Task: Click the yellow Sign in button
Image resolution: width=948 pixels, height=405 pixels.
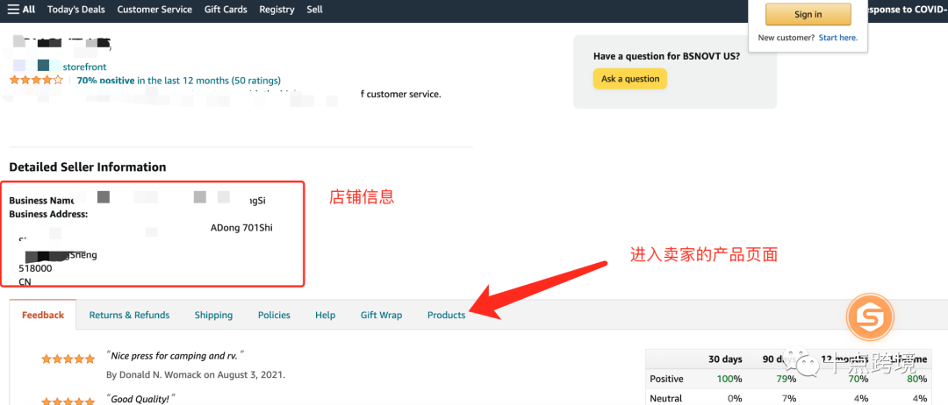Action: [x=808, y=15]
